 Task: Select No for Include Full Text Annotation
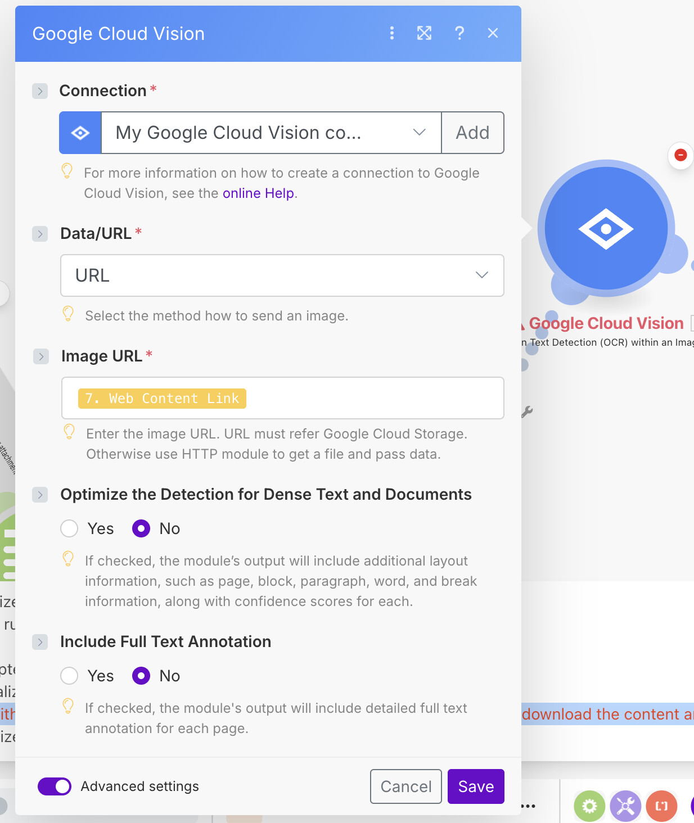point(141,676)
